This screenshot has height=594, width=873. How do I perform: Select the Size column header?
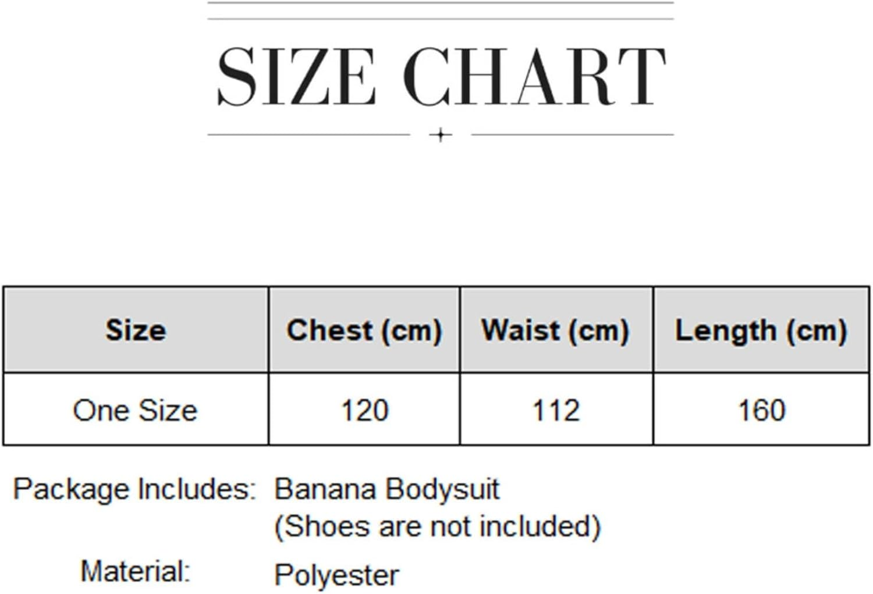(136, 330)
